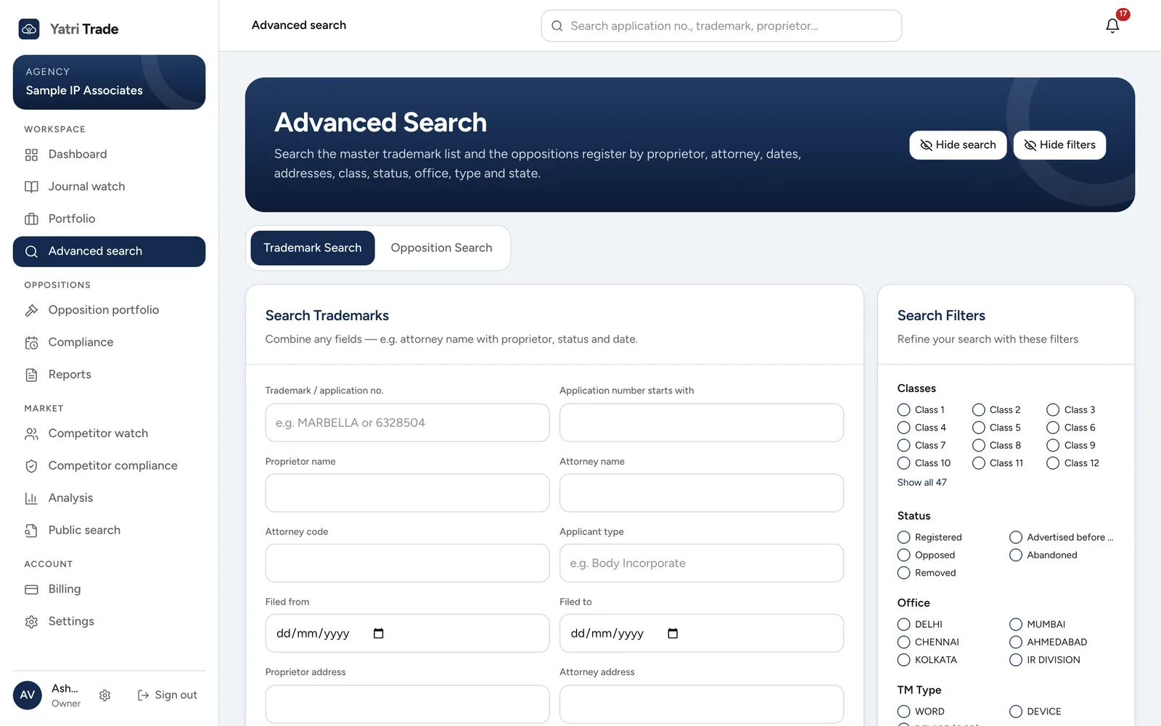Image resolution: width=1161 pixels, height=726 pixels.
Task: Click the Hide filters button
Action: point(1059,145)
